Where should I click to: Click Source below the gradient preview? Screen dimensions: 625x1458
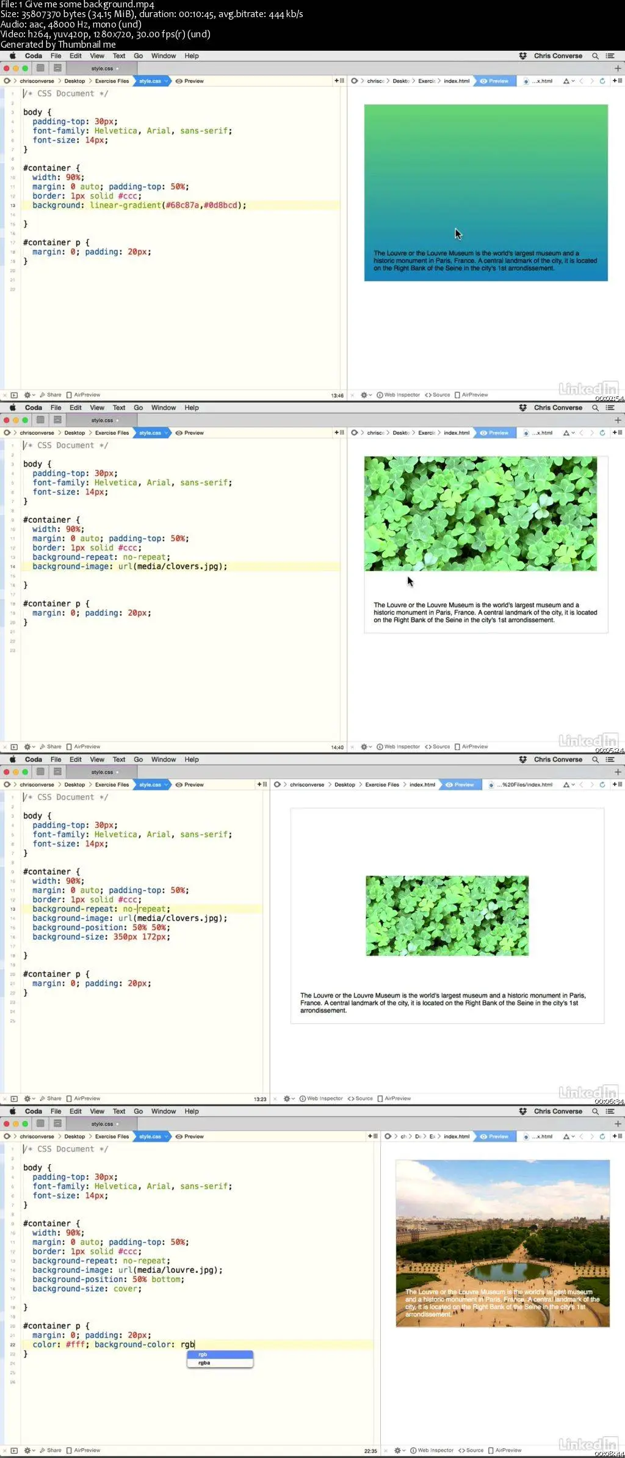(x=437, y=395)
